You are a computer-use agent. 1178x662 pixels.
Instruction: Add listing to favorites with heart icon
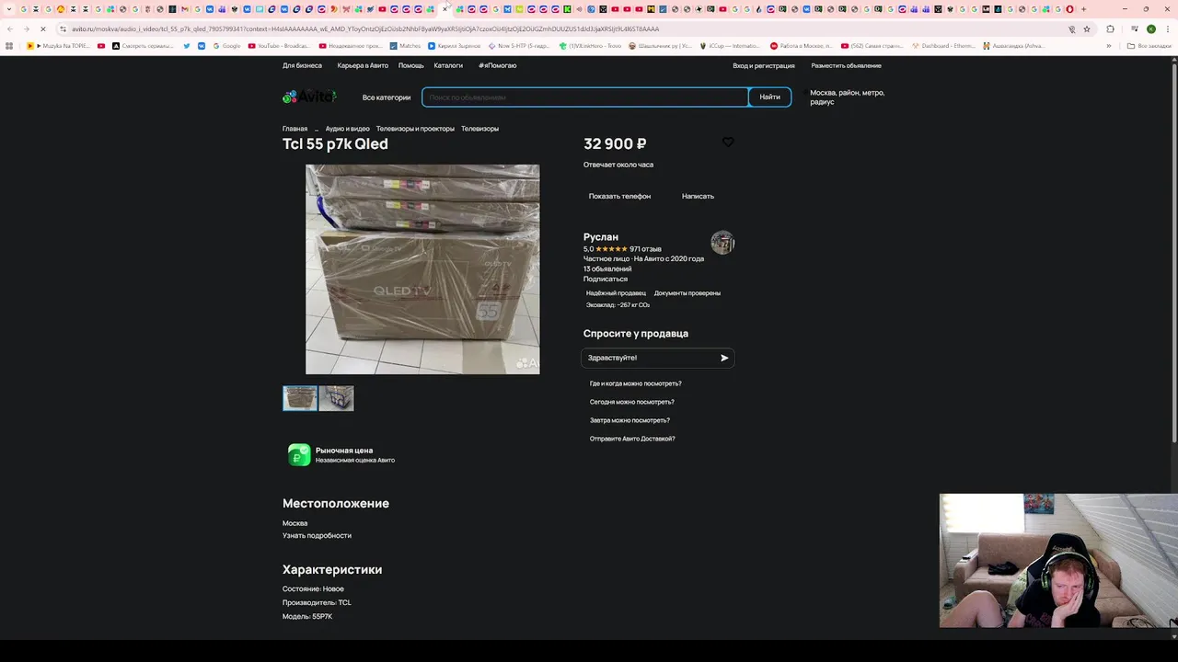pos(728,142)
